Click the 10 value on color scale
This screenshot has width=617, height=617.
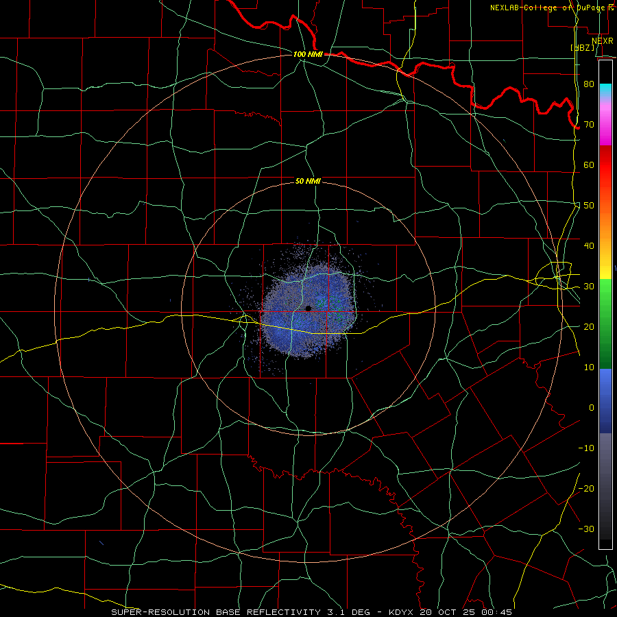(x=589, y=367)
